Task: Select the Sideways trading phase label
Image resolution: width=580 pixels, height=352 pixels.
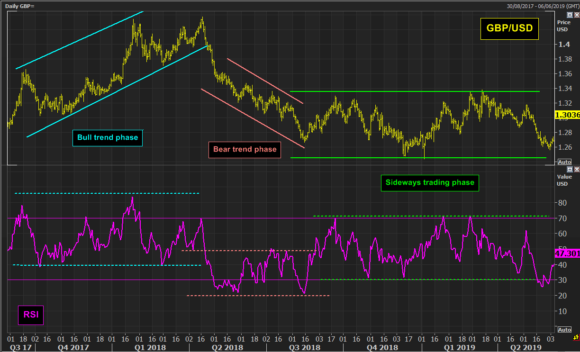Action: point(430,182)
